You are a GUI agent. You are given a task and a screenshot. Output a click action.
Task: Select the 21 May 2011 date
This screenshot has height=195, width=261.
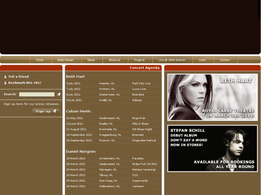(75, 118)
